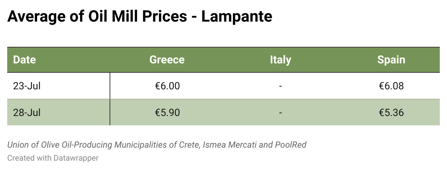Image resolution: width=447 pixels, height=170 pixels.
Task: Click Spain price €6.08 cell
Action: click(391, 86)
